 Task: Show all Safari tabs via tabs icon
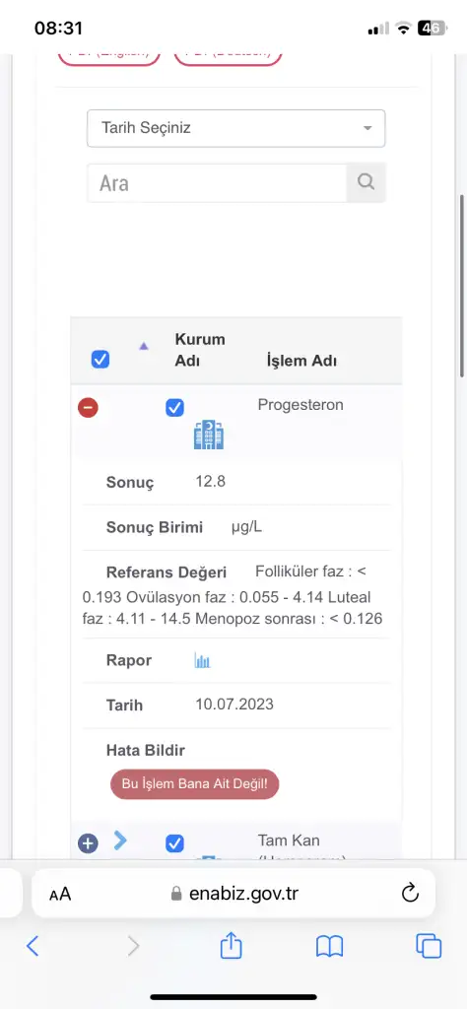click(x=429, y=945)
